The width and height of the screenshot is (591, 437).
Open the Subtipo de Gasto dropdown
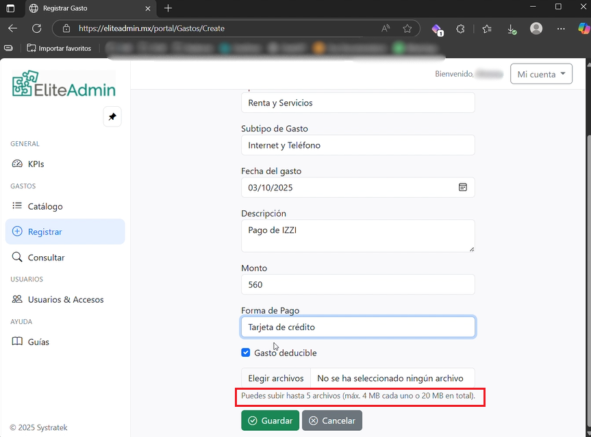(x=357, y=145)
